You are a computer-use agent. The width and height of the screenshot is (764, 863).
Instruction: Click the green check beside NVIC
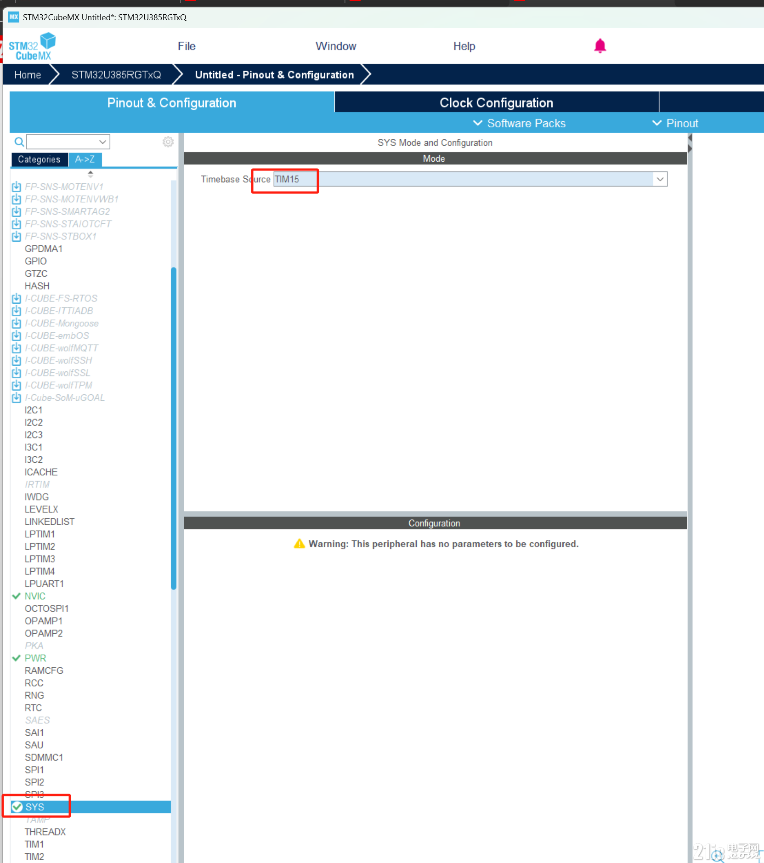click(17, 596)
